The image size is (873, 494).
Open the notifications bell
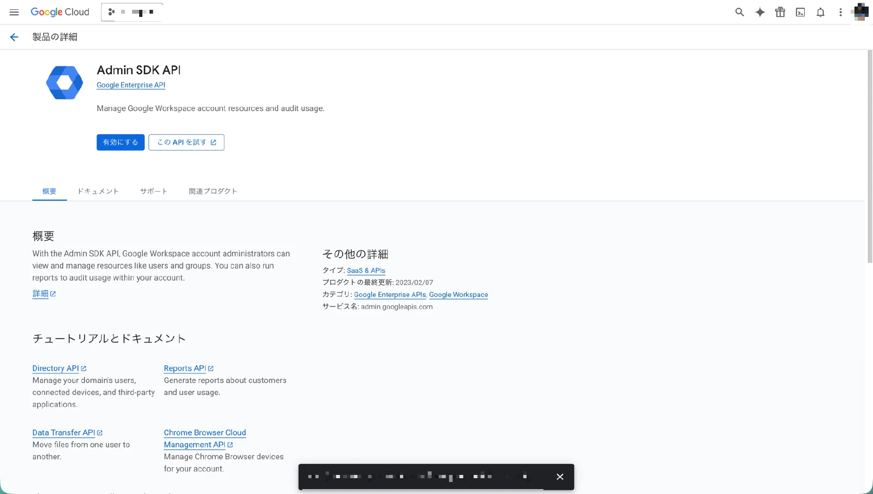821,12
